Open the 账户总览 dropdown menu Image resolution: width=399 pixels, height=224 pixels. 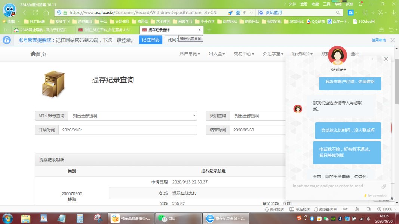pos(190,54)
